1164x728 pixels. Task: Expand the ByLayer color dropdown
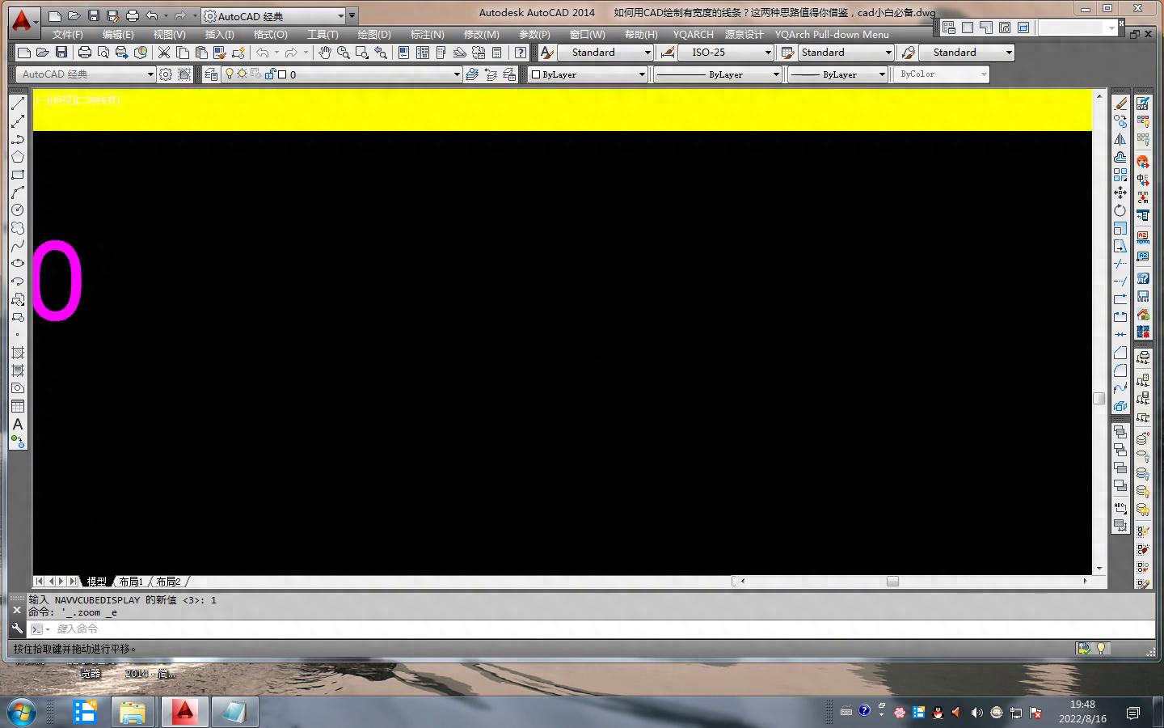[x=642, y=74]
